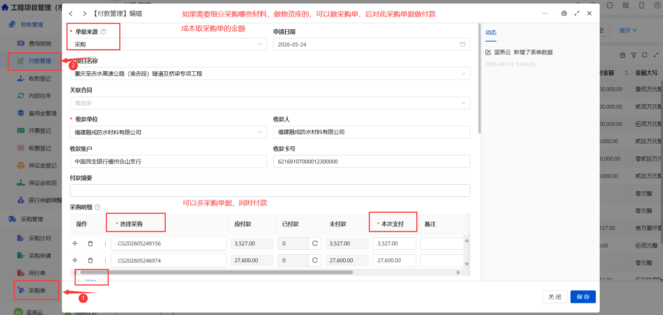This screenshot has width=663, height=315.
Task: Click the print icon in dialog header
Action: tap(564, 13)
